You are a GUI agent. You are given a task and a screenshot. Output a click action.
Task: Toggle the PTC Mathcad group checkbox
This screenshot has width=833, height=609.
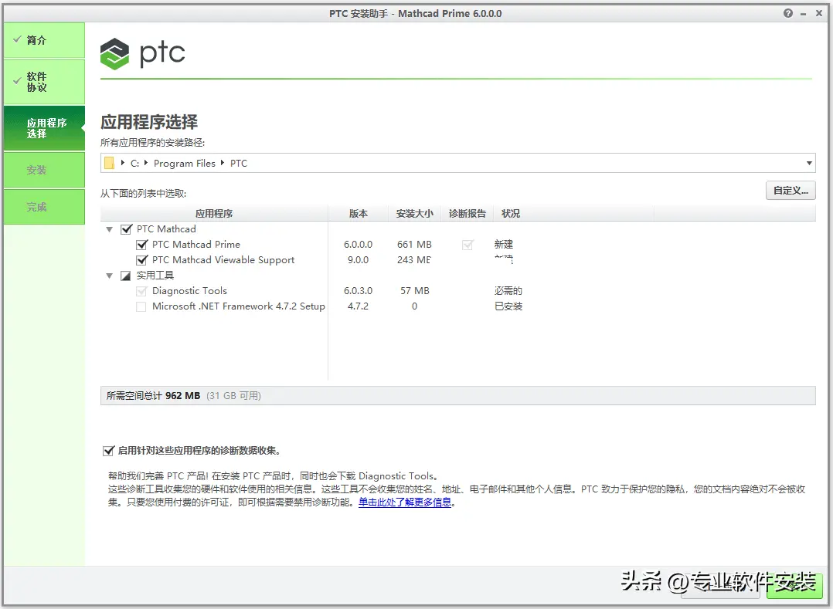pyautogui.click(x=126, y=229)
